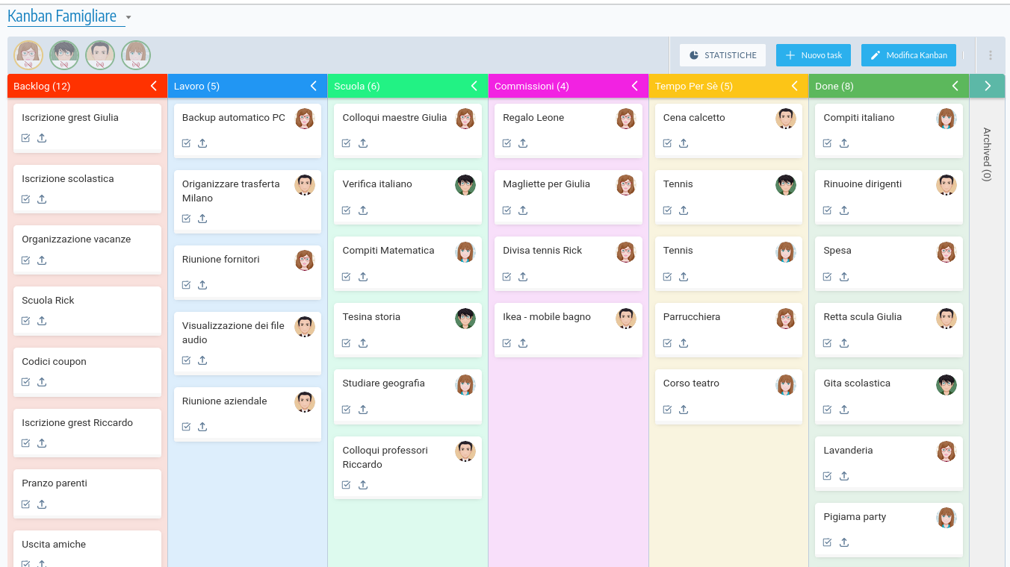Select second avatar with glasses in filter bar
Viewport: 1010px width, 567px height.
tap(64, 55)
